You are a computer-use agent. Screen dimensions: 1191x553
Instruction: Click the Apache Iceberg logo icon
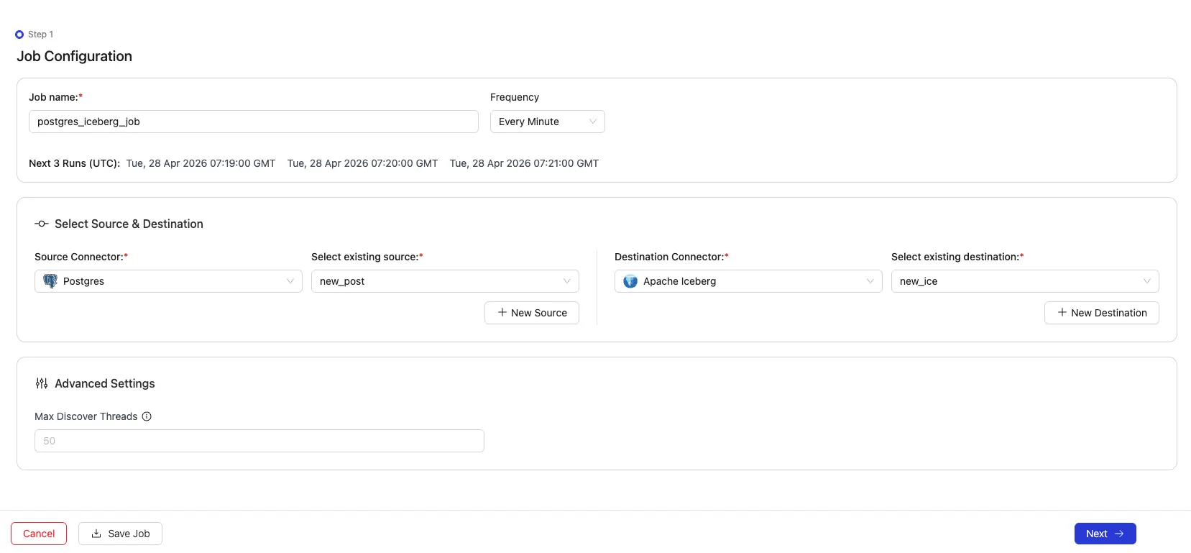point(630,281)
